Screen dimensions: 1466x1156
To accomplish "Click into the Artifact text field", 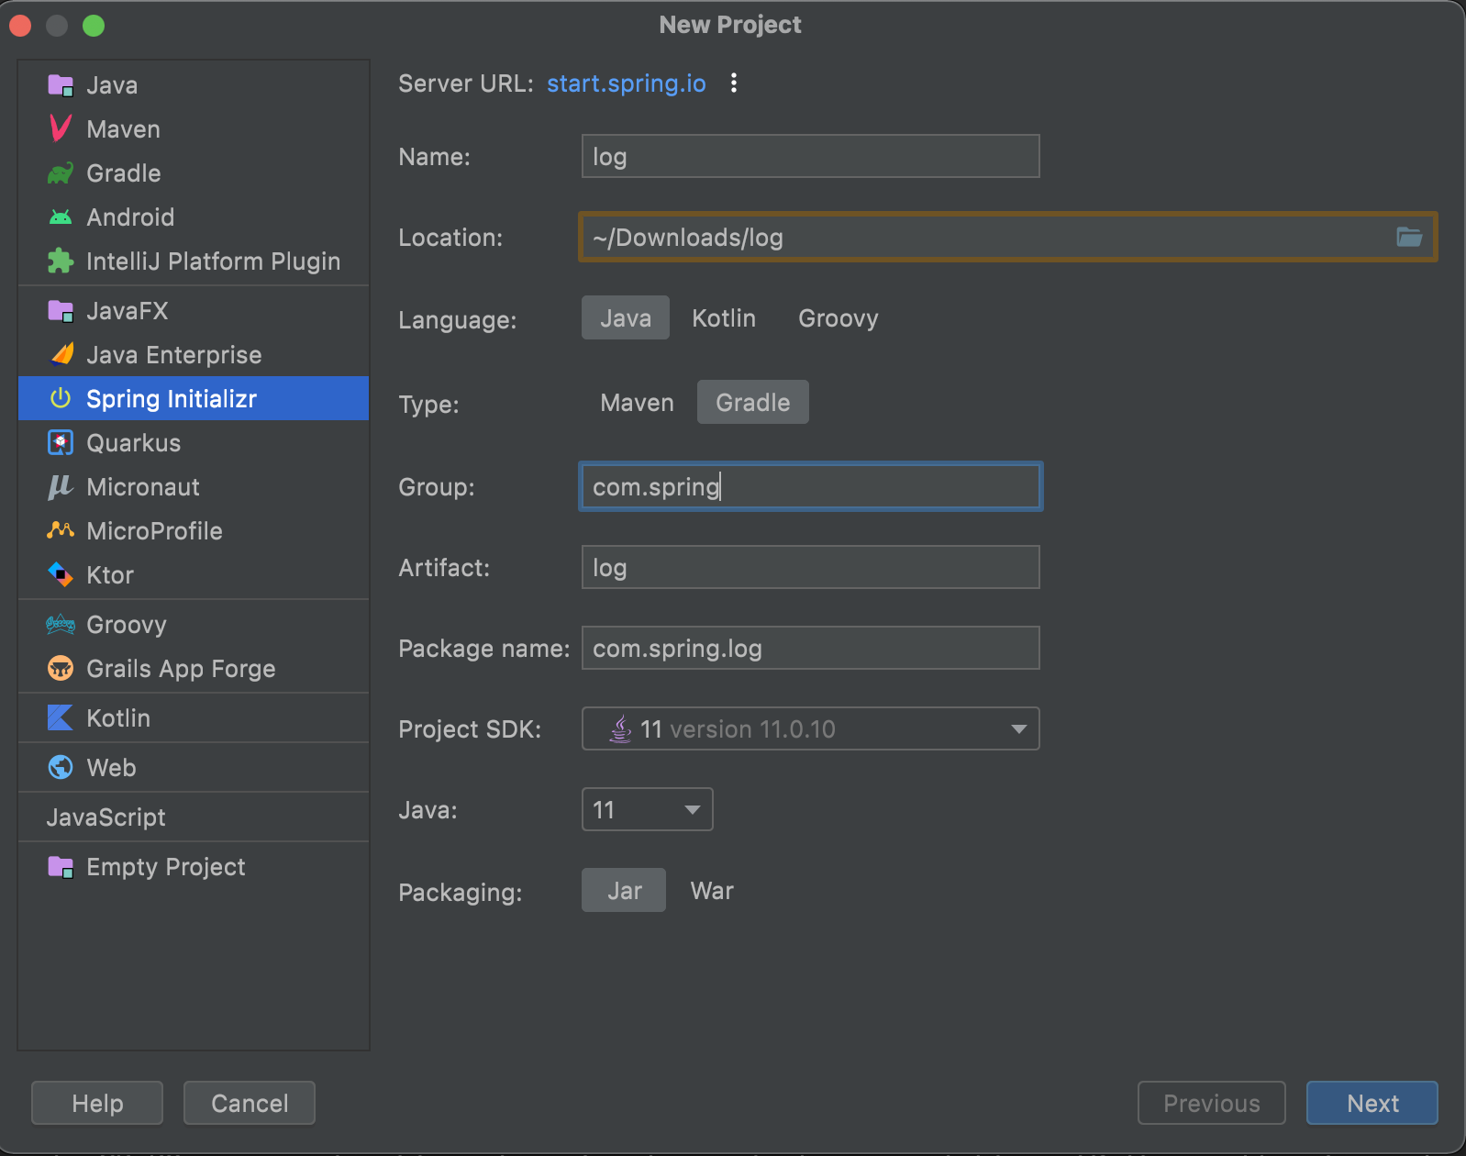I will 811,568.
